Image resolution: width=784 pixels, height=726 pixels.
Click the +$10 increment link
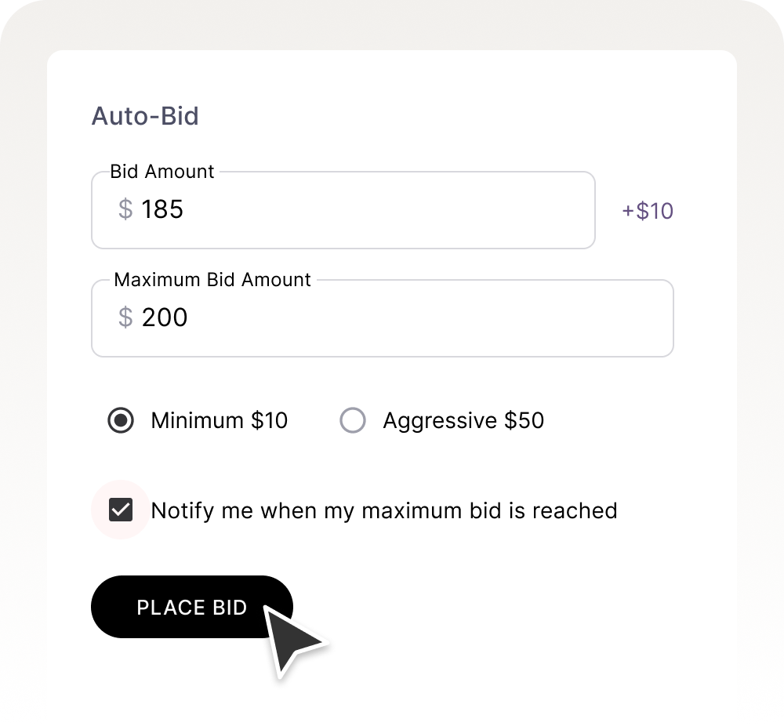click(647, 211)
